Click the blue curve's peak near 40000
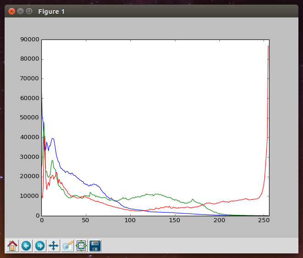This screenshot has height=258, width=303. 53,139
